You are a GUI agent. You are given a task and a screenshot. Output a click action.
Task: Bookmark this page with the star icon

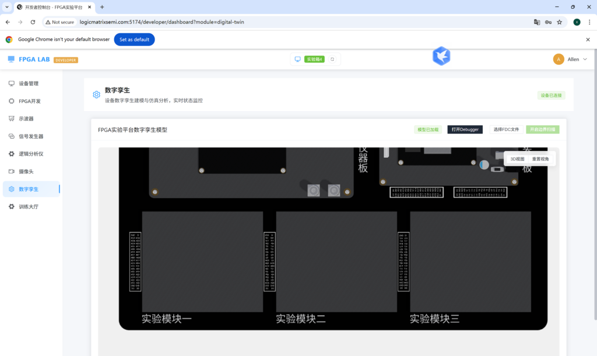[x=560, y=22]
